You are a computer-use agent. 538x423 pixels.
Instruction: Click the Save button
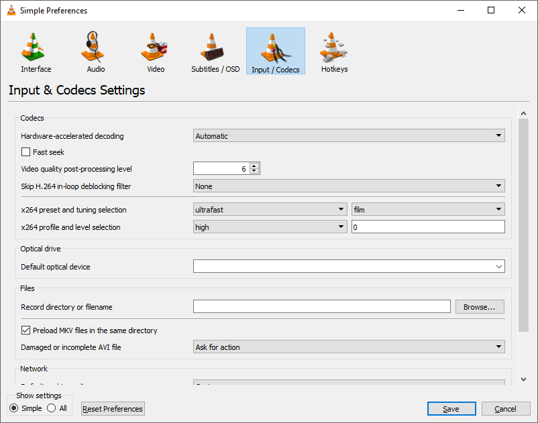[x=451, y=409]
